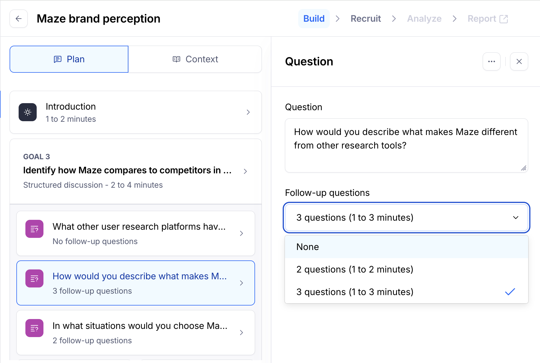Open the three-dots more options menu
This screenshot has width=540, height=363.
coord(491,61)
